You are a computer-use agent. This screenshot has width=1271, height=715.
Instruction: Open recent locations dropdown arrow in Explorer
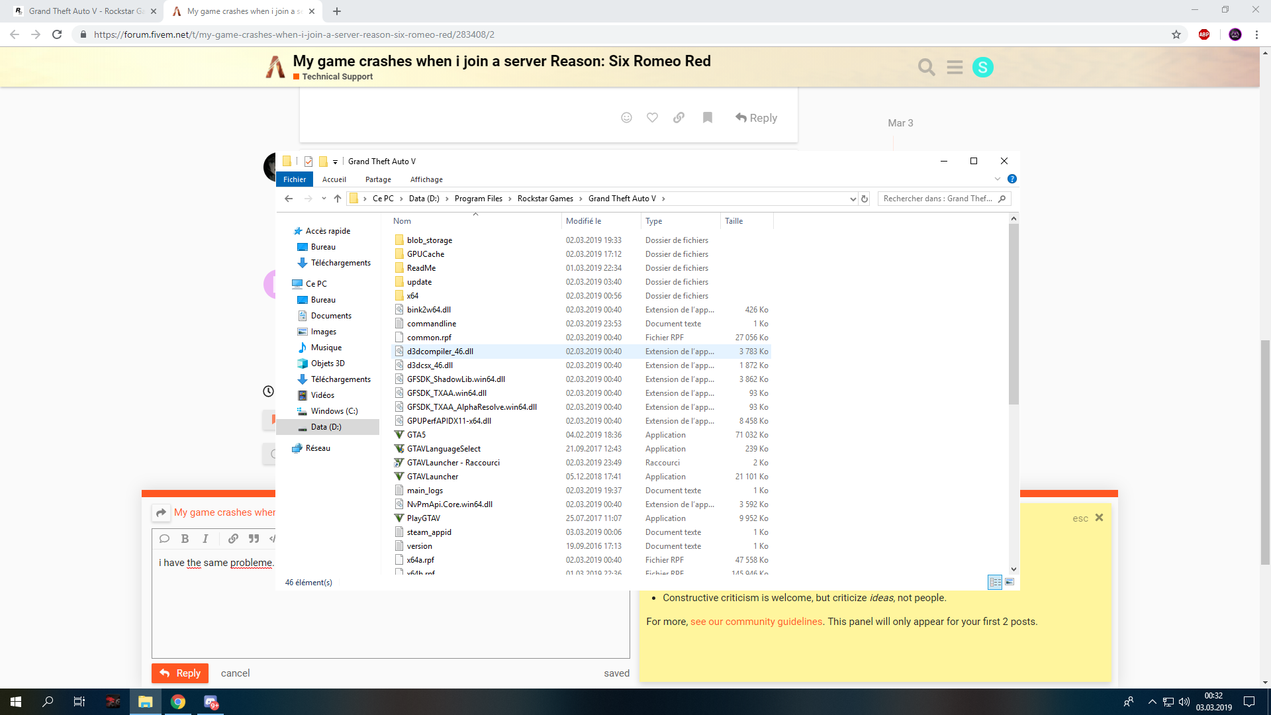pyautogui.click(x=324, y=199)
